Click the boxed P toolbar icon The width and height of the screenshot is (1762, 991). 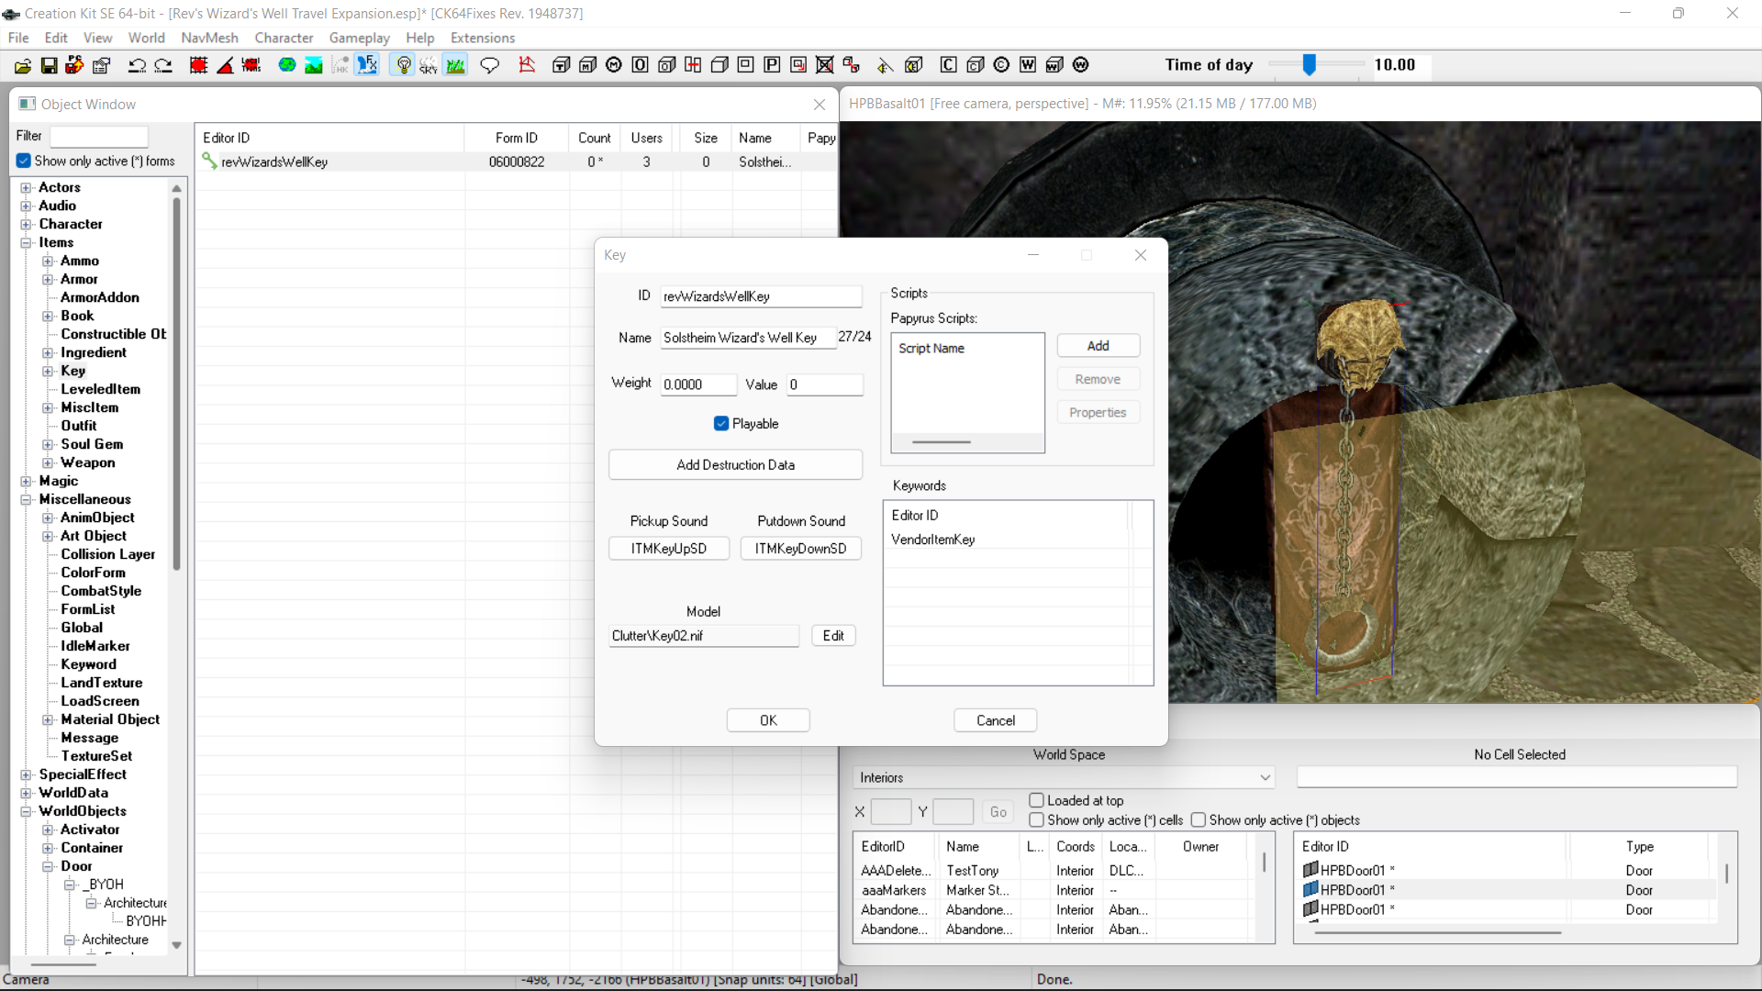(773, 65)
